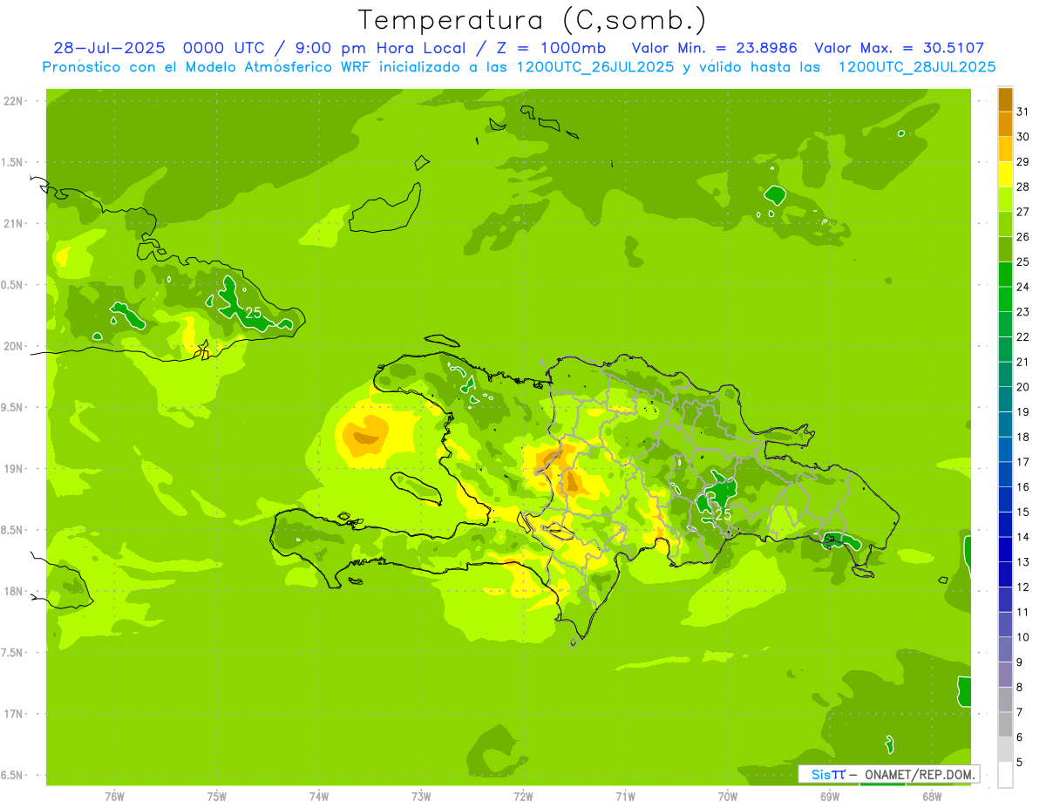
Task: Click the '6.5N' latitude axis label
Action: [x=12, y=776]
